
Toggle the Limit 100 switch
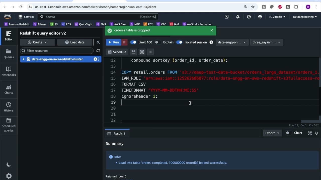[133, 42]
